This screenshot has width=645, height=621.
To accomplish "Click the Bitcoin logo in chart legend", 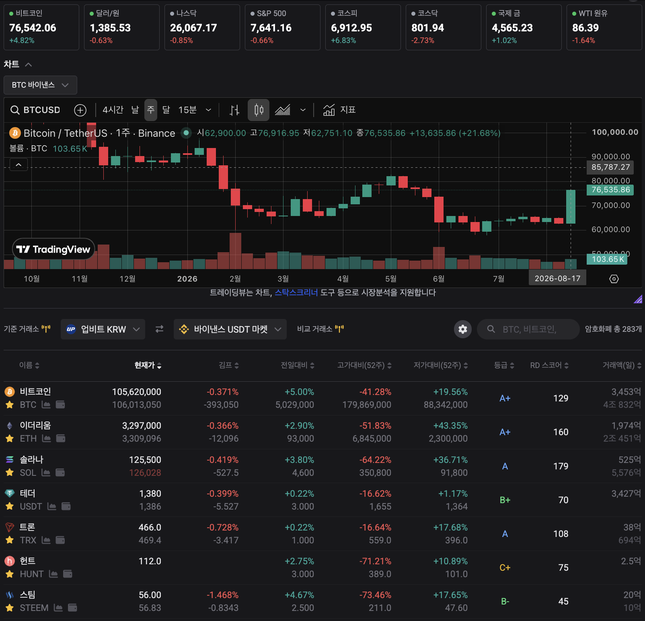I will 15,133.
